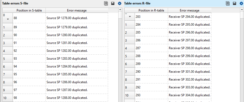Select 'Receiver SP 298.00 duplicated.' message
This screenshot has width=244, height=102.
pos(190,48)
